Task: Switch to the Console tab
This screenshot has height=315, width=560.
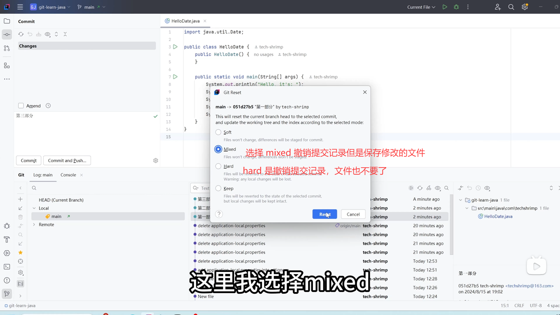Action: (68, 175)
